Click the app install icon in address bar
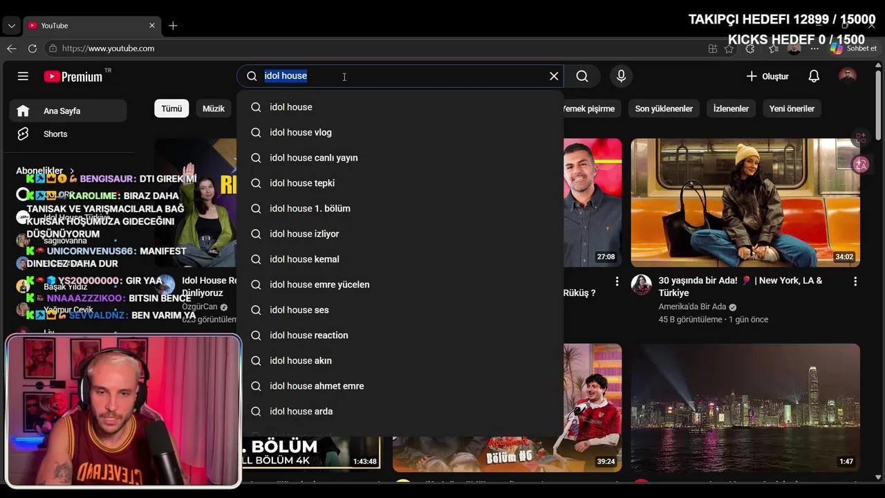Viewport: 885px width, 498px height. coord(713,48)
